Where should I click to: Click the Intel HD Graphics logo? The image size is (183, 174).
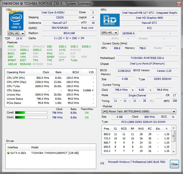coord(110,19)
